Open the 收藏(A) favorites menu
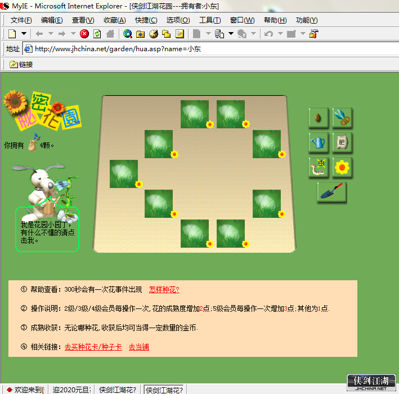The height and width of the screenshot is (394, 399). coord(114,20)
